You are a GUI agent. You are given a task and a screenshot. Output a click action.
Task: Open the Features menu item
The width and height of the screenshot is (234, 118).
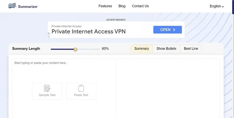click(x=105, y=6)
